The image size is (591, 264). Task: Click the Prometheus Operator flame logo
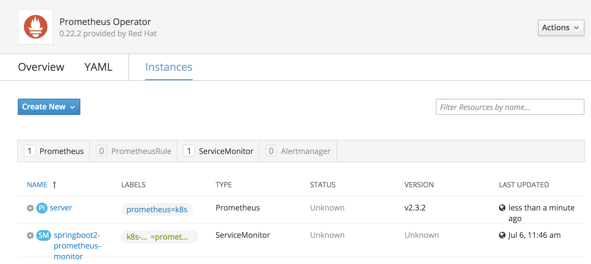click(36, 27)
